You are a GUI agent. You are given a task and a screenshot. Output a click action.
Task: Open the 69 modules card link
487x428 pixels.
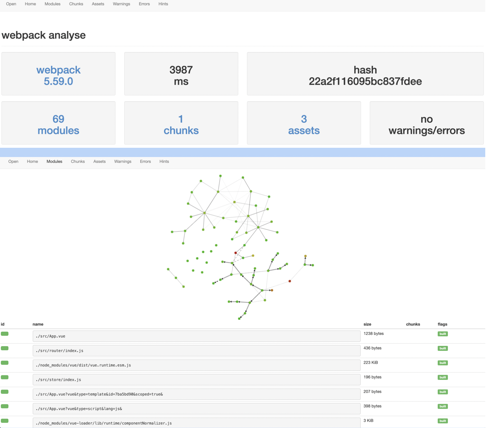58,125
